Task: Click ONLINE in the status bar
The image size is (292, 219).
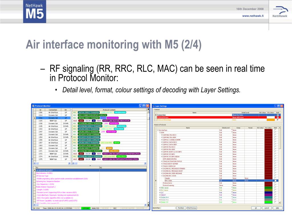Action: click(77, 208)
